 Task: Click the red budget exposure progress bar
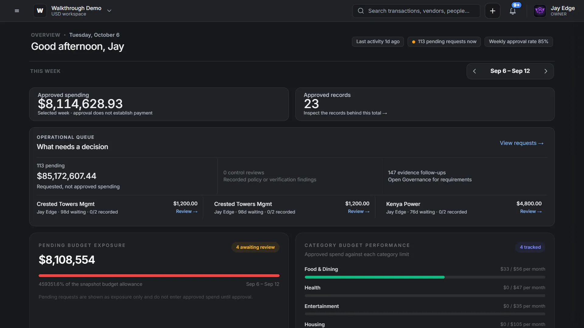pyautogui.click(x=159, y=276)
